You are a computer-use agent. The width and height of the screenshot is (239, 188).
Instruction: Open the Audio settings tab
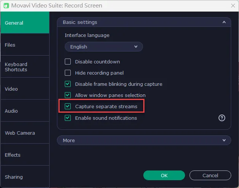point(25,111)
